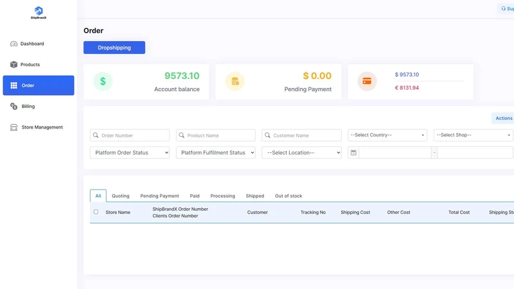The height and width of the screenshot is (289, 514).
Task: Click the end date input field
Action: click(475, 153)
